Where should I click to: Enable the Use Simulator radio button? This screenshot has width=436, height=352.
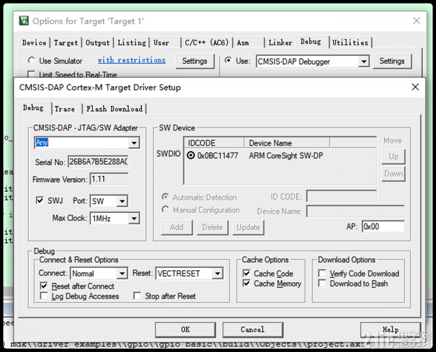point(32,61)
